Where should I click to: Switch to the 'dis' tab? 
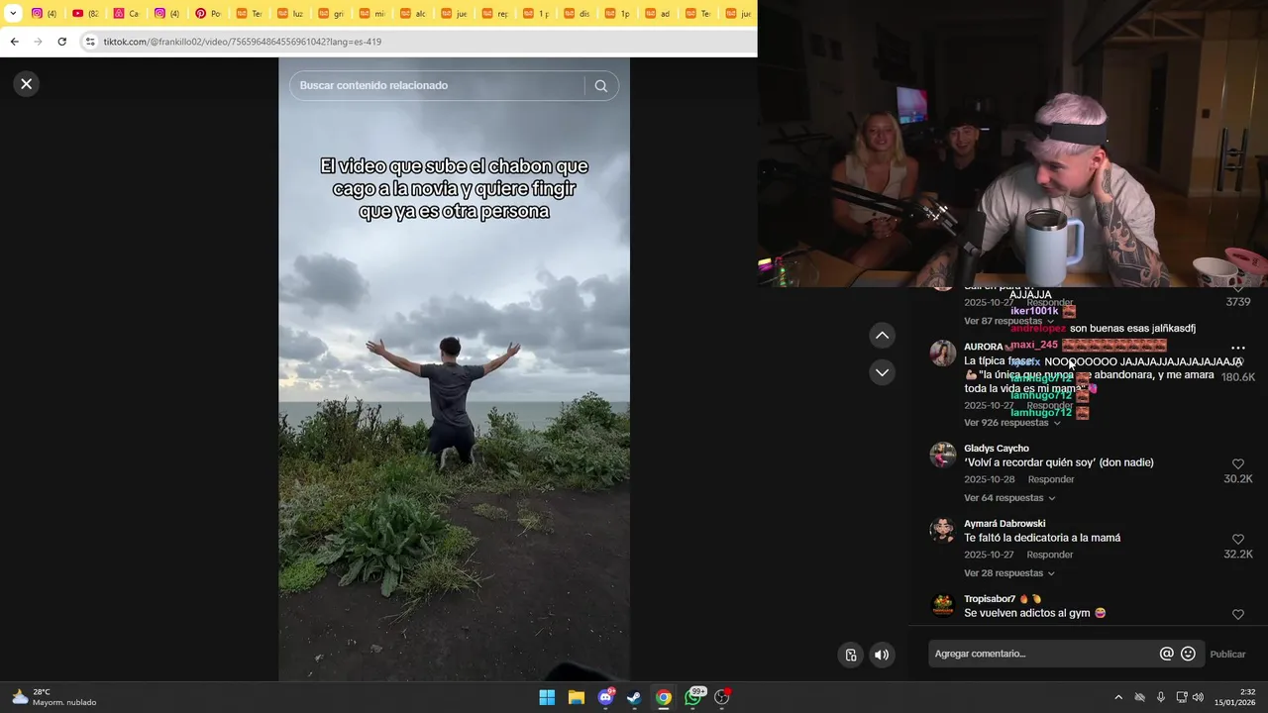pos(577,13)
